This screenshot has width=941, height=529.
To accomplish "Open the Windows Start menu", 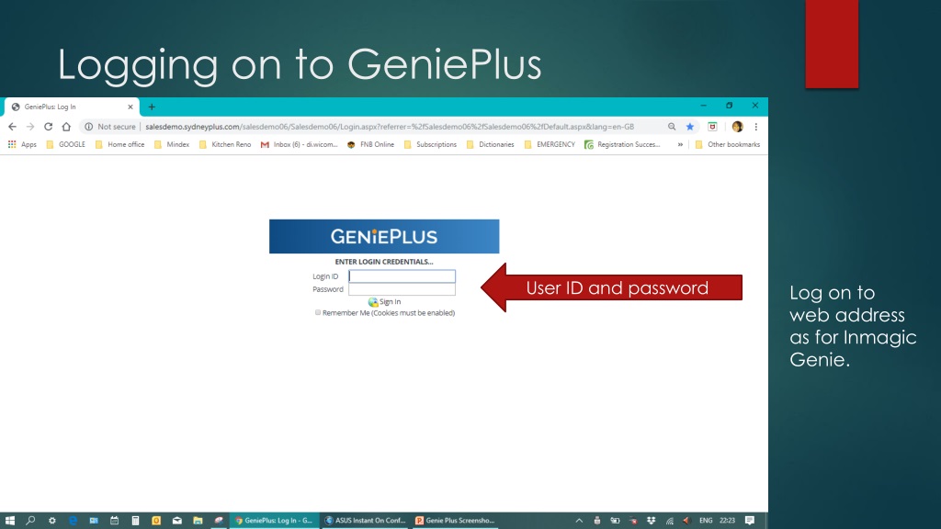I will (10, 521).
